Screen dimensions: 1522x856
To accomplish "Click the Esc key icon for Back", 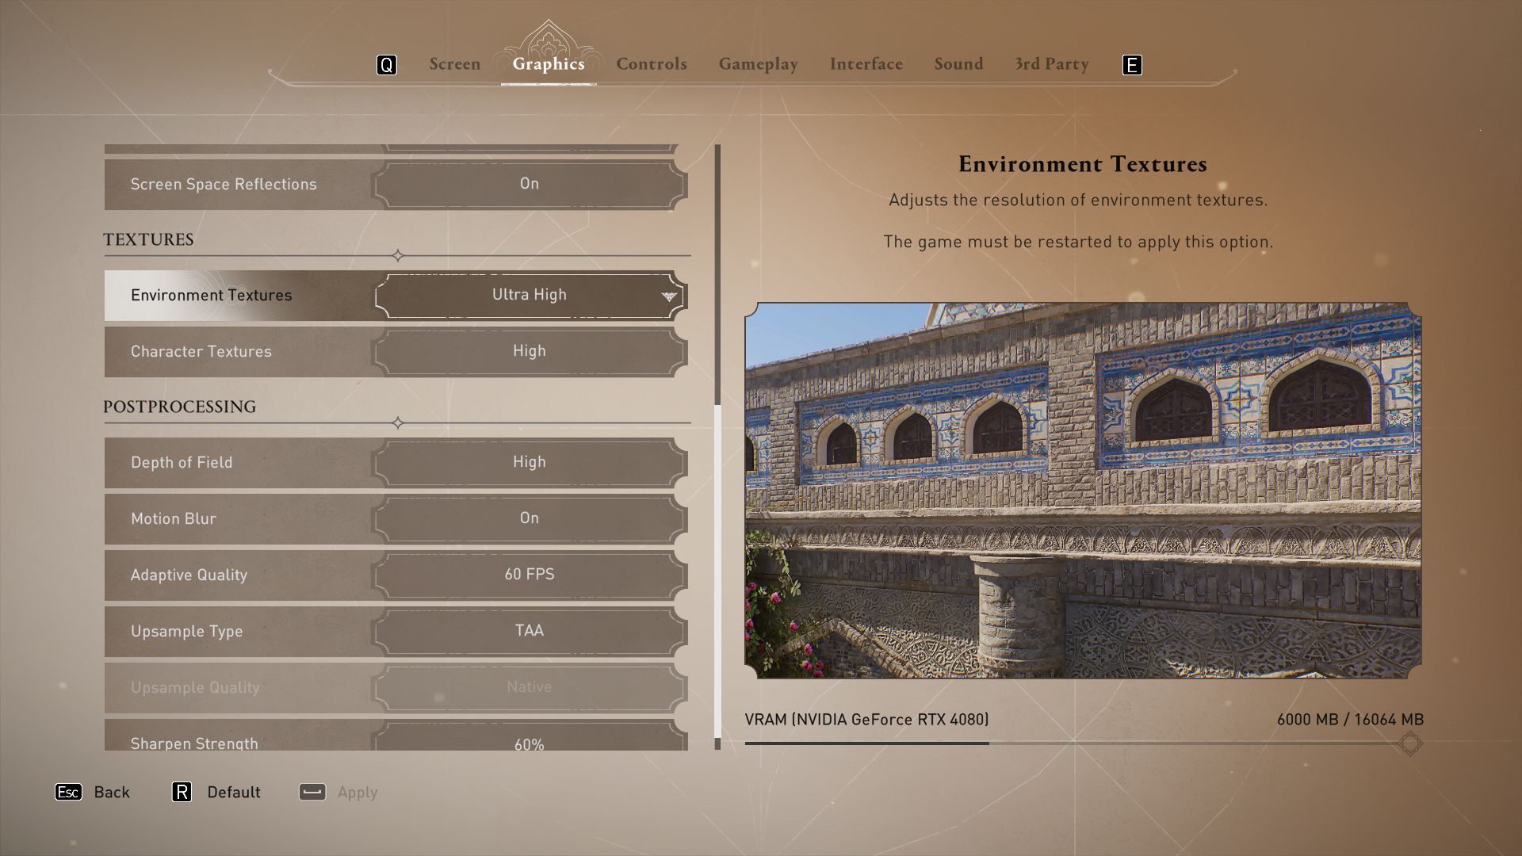I will tap(68, 792).
